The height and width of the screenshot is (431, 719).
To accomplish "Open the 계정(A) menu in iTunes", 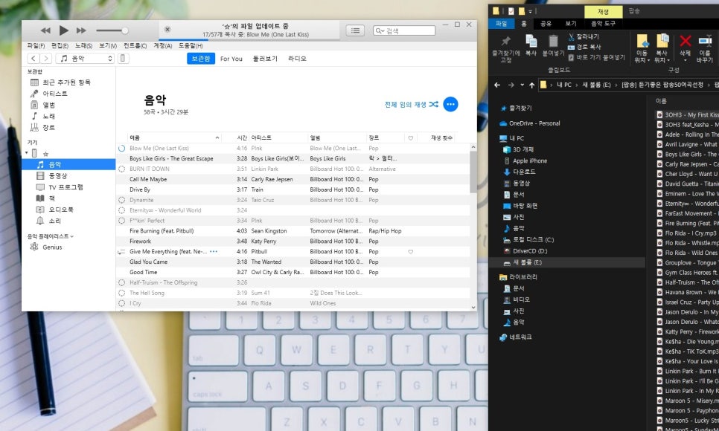I will (162, 46).
